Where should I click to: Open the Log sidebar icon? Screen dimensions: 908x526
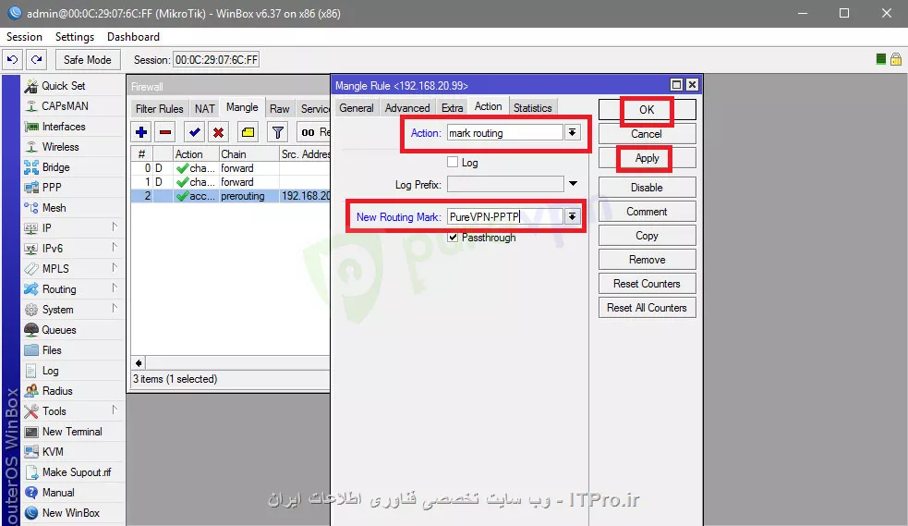click(x=31, y=371)
